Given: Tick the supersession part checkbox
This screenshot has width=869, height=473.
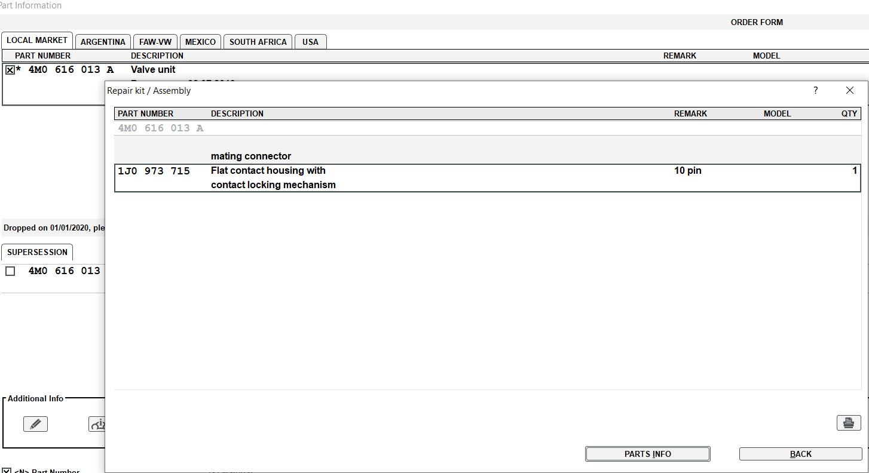Looking at the screenshot, I should pyautogui.click(x=10, y=271).
